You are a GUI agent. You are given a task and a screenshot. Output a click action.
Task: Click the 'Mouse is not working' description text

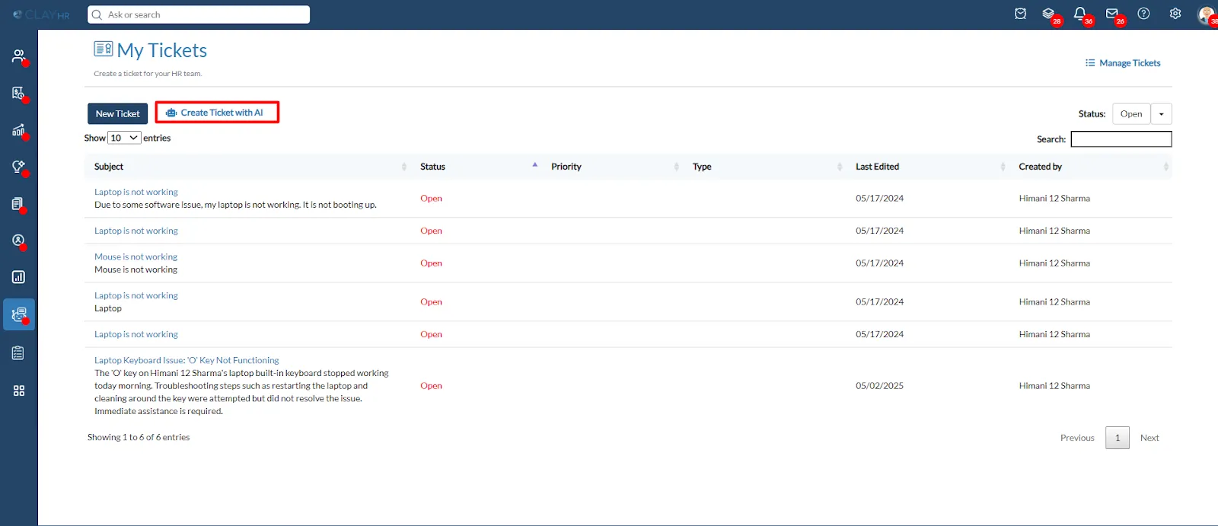(136, 269)
